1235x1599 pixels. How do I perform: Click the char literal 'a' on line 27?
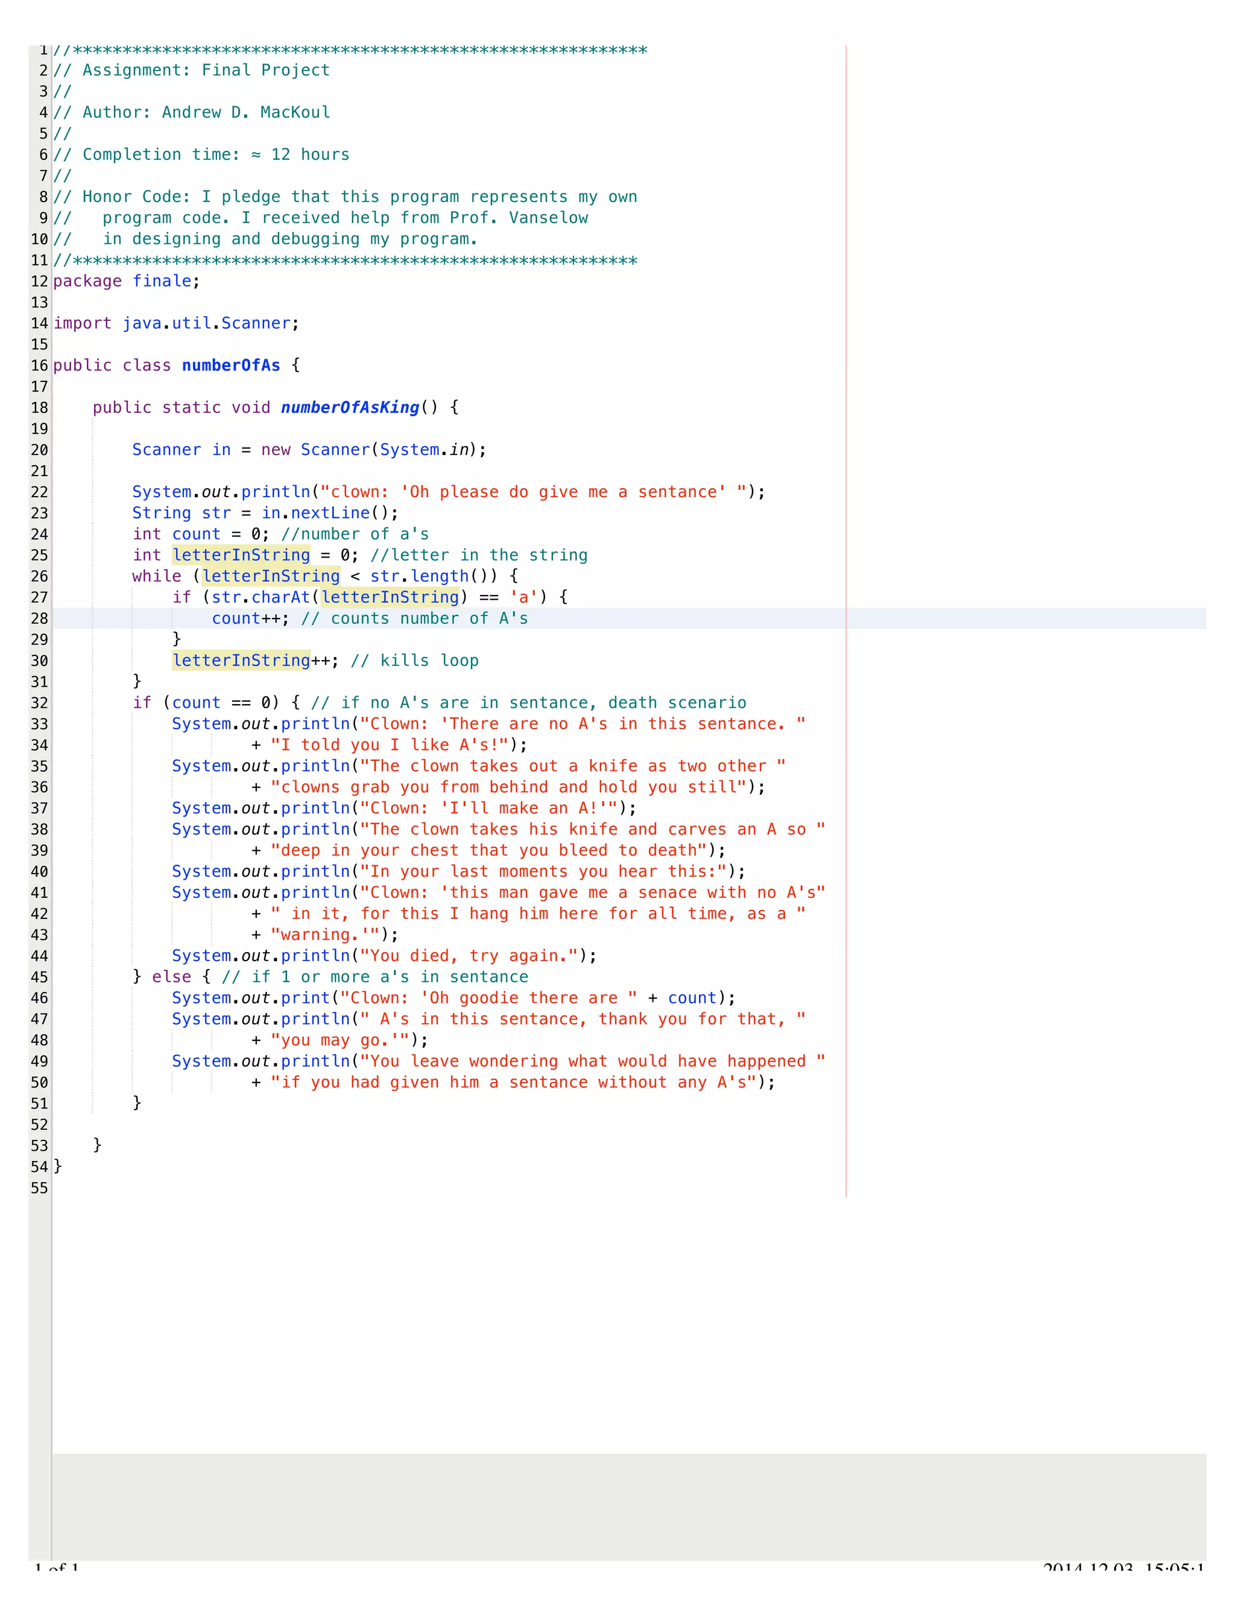pos(524,597)
